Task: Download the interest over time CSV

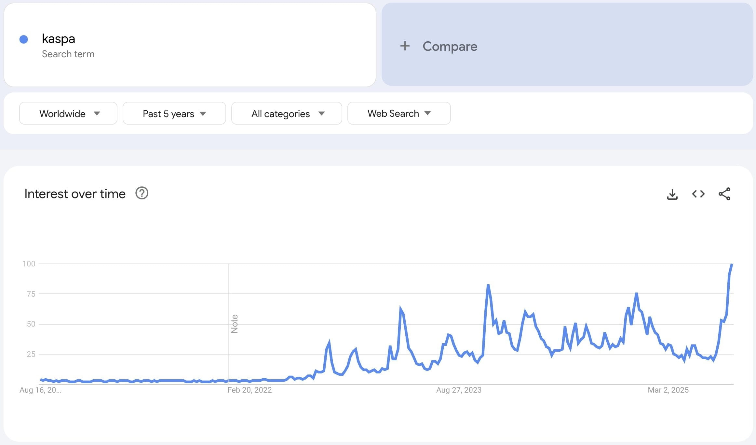Action: [672, 194]
